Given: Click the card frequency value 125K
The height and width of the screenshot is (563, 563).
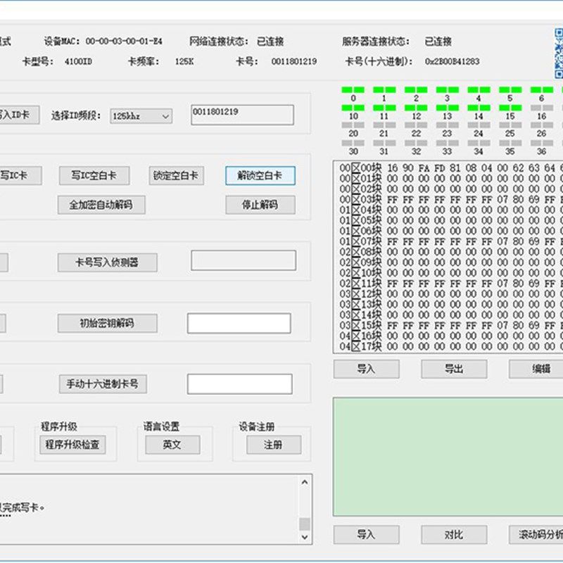Looking at the screenshot, I should 184,62.
